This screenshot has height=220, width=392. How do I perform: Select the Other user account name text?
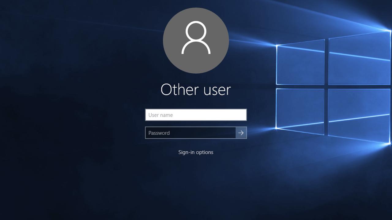click(196, 90)
